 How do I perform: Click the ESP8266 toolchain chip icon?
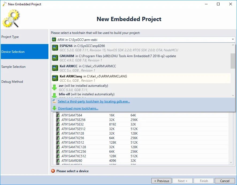(55, 48)
